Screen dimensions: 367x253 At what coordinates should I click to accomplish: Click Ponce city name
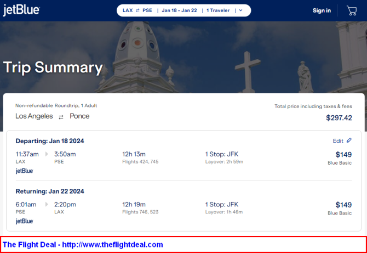click(x=79, y=116)
